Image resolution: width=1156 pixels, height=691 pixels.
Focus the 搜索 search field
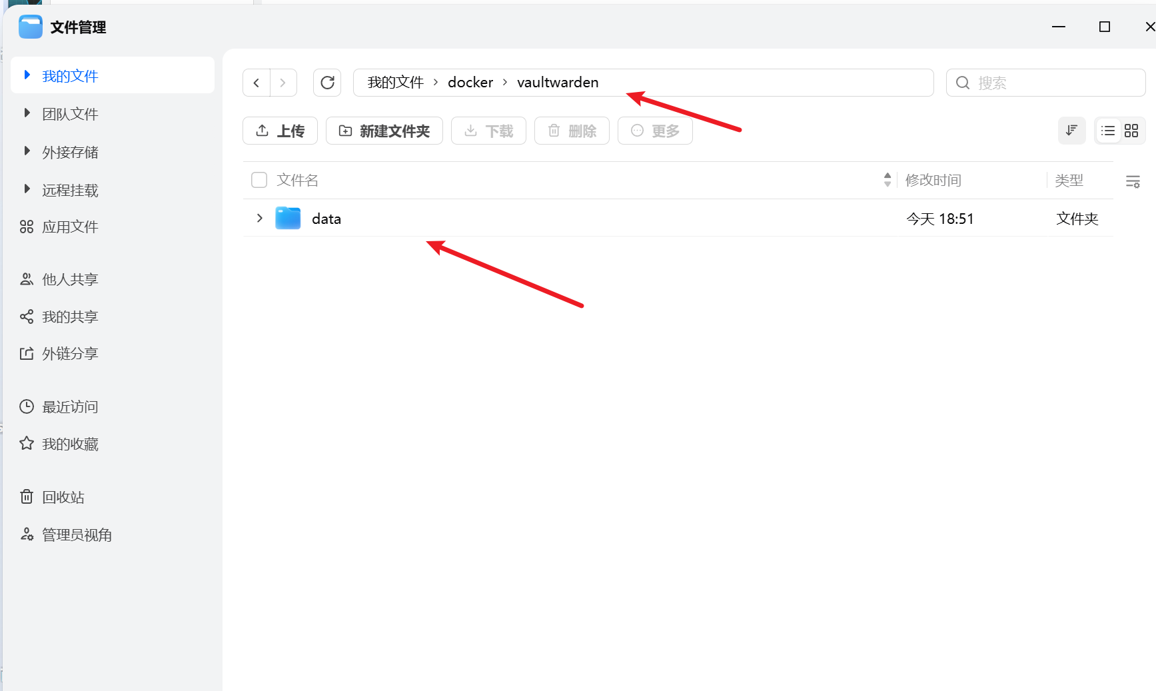(1046, 83)
